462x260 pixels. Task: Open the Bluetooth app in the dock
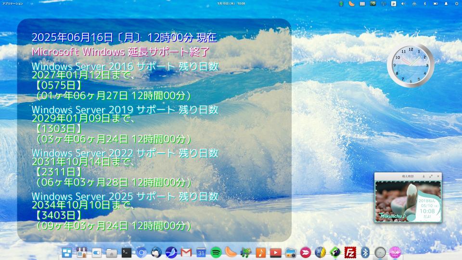coord(365,252)
